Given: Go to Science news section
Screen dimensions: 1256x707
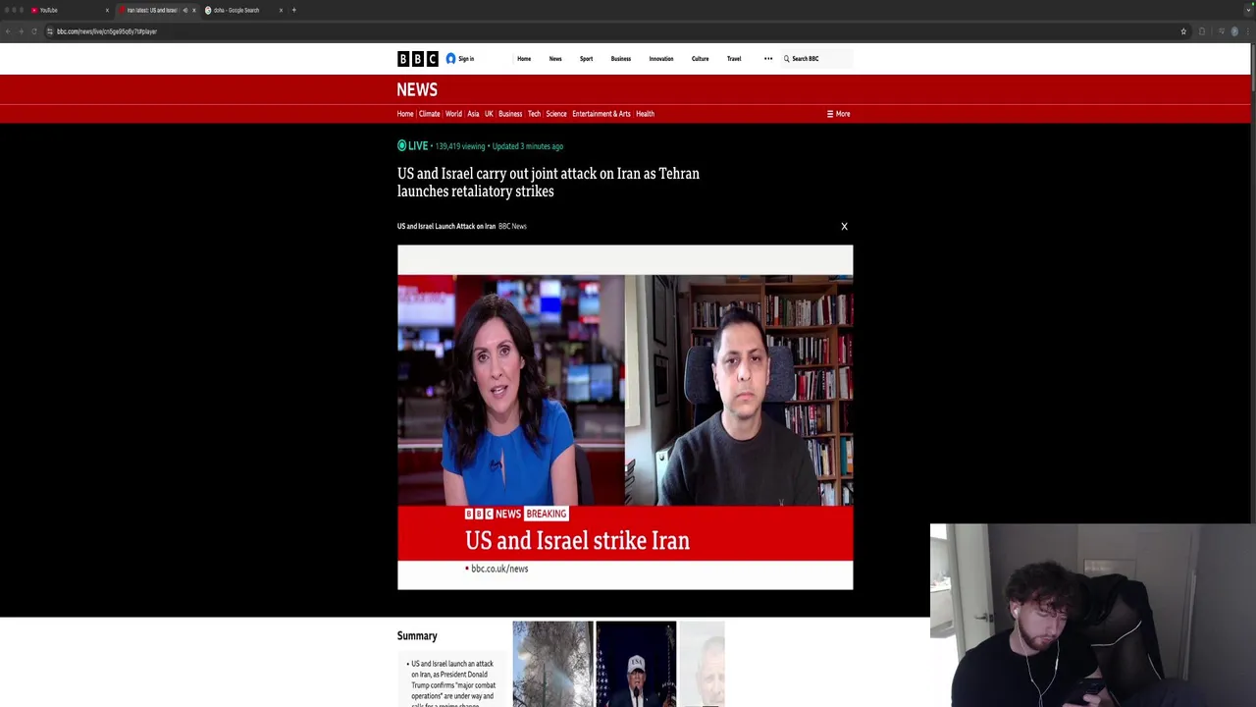Looking at the screenshot, I should [556, 114].
